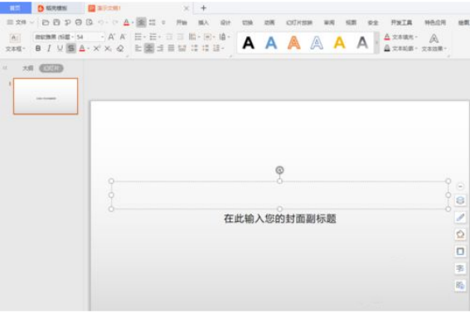Viewport: 470px width, 313px height.
Task: Select the center align paragraph icon
Action: pyautogui.click(x=149, y=48)
